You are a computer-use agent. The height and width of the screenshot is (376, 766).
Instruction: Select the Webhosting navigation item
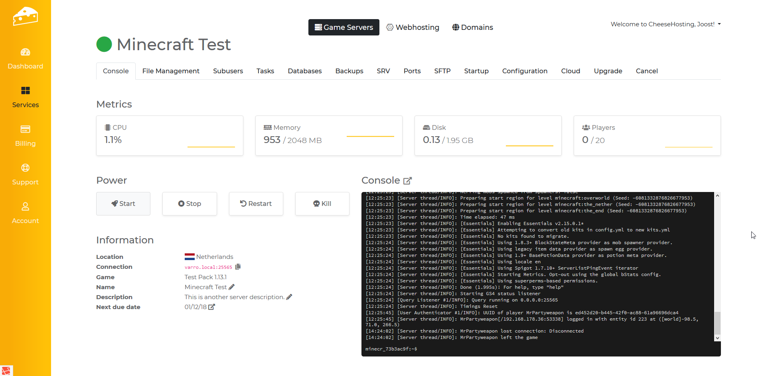[413, 27]
